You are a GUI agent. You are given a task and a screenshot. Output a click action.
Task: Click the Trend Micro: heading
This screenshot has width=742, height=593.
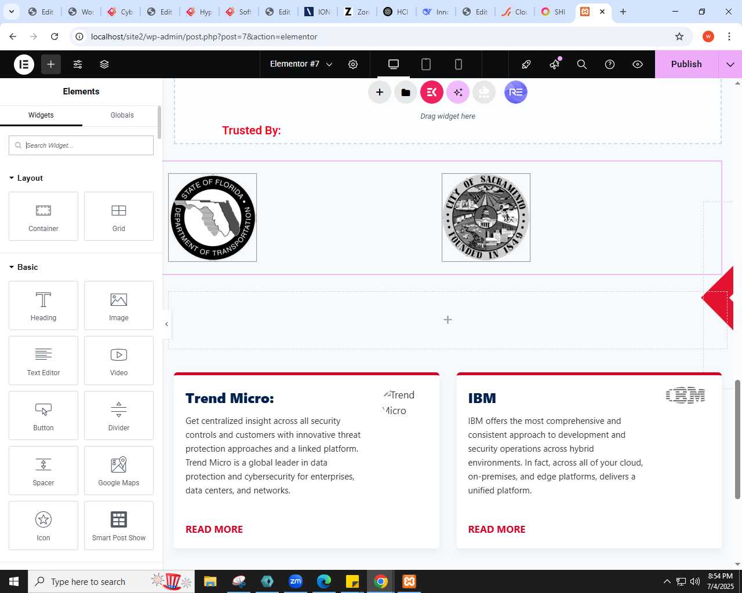[x=230, y=398]
